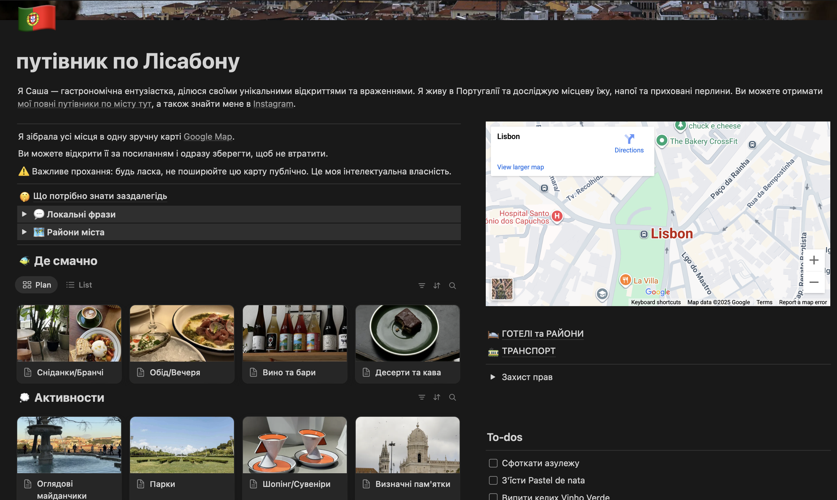Expand the Захист прав toggle
Screen dimensions: 837x500
492,377
